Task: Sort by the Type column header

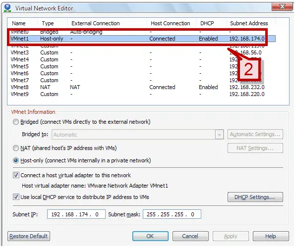Action: click(48, 23)
